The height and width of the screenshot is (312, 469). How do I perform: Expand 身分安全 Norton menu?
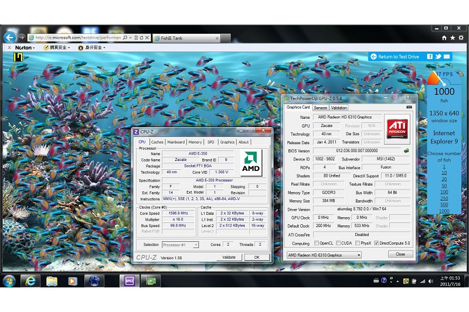[92, 47]
